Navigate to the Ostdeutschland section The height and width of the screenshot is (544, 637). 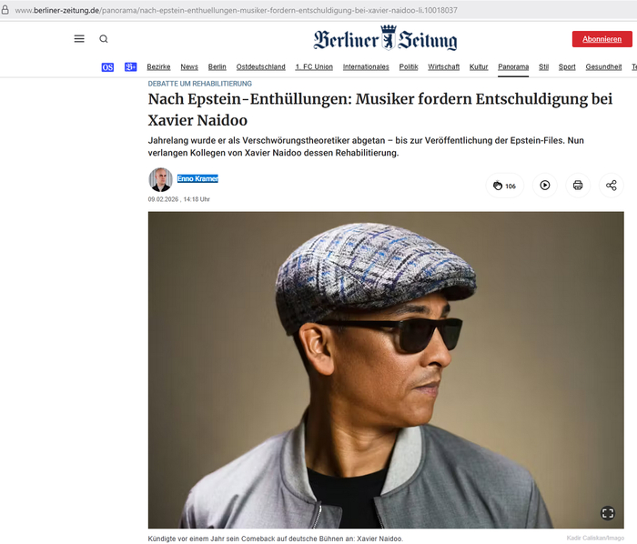tap(260, 67)
